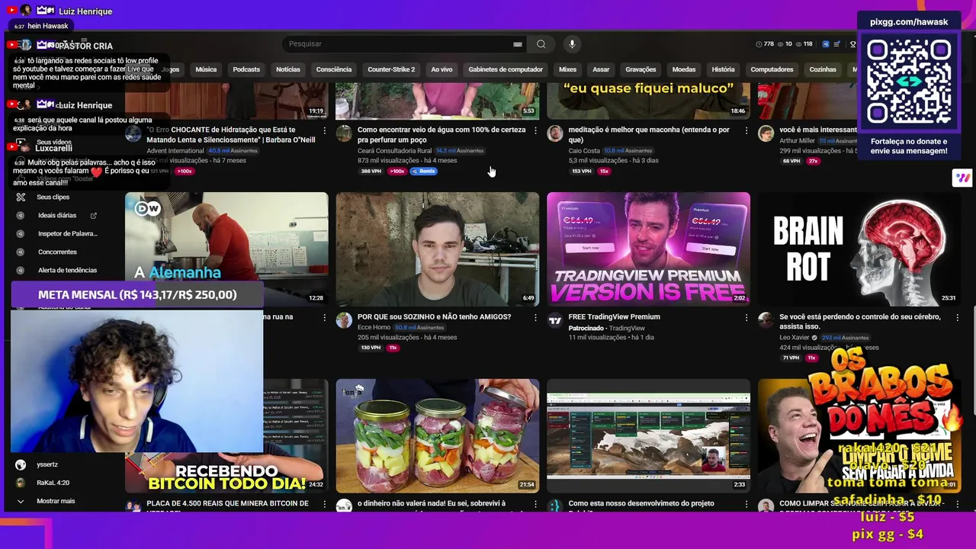Open options menu for 'Como encontrar veio de água'
The width and height of the screenshot is (976, 549).
535,131
